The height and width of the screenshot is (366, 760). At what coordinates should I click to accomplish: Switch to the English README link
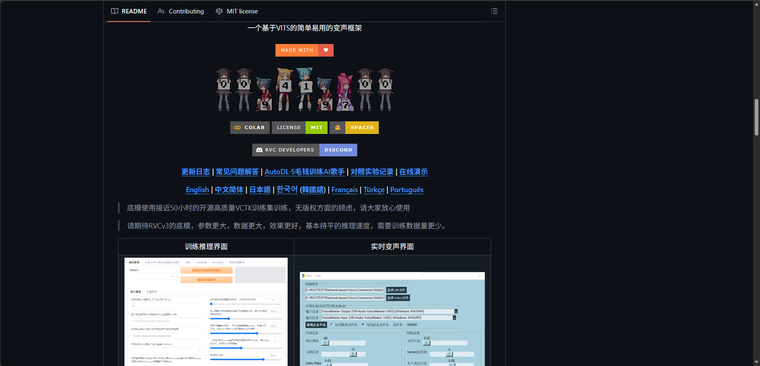pyautogui.click(x=197, y=190)
